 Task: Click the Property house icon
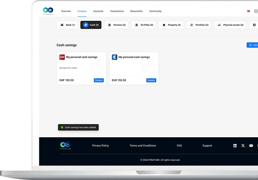(164, 25)
